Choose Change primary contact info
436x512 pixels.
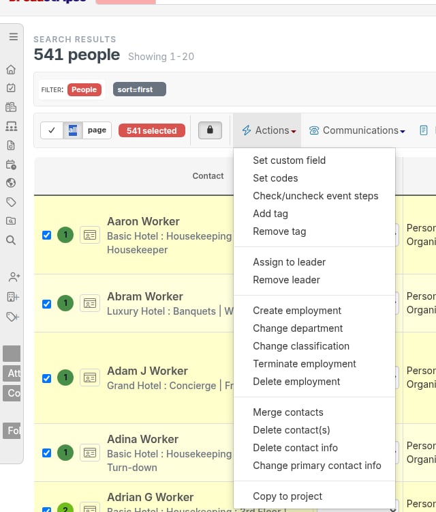317,466
